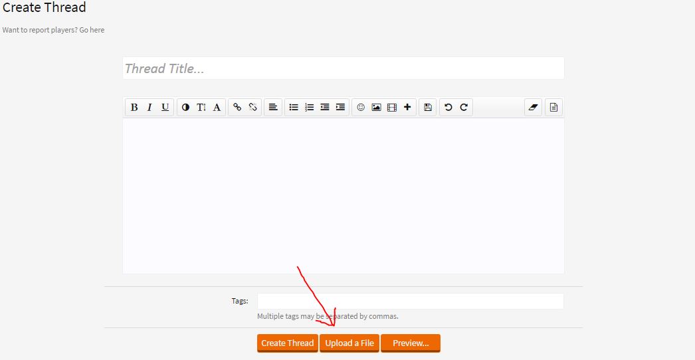
Task: Toggle underline formatting in editor toolbar
Action: tap(165, 108)
